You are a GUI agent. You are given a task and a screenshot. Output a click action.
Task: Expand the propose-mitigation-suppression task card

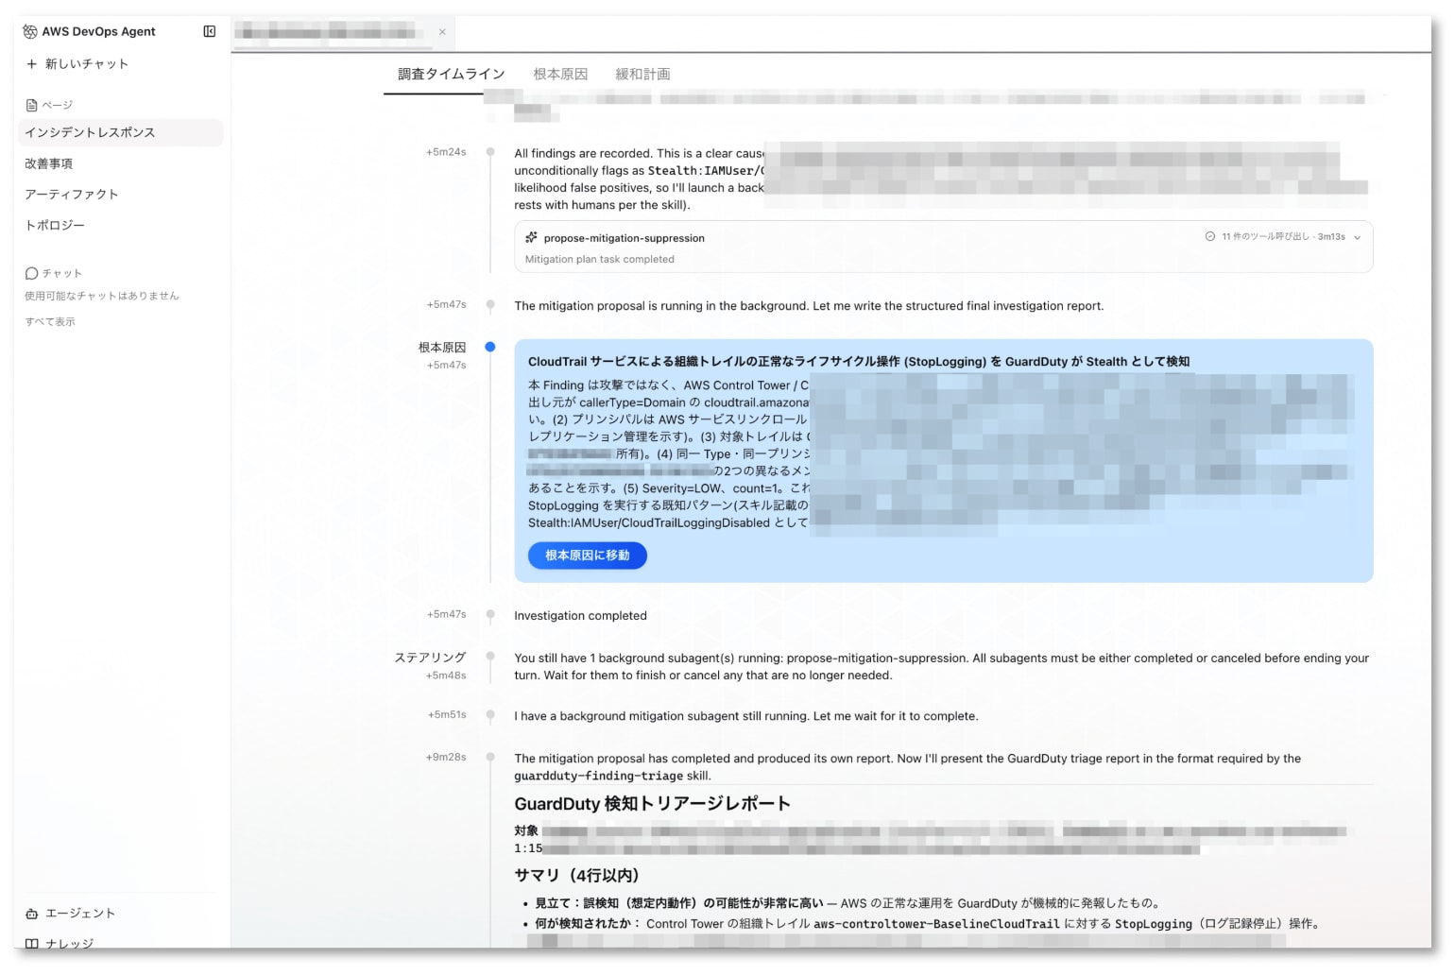pos(943,248)
